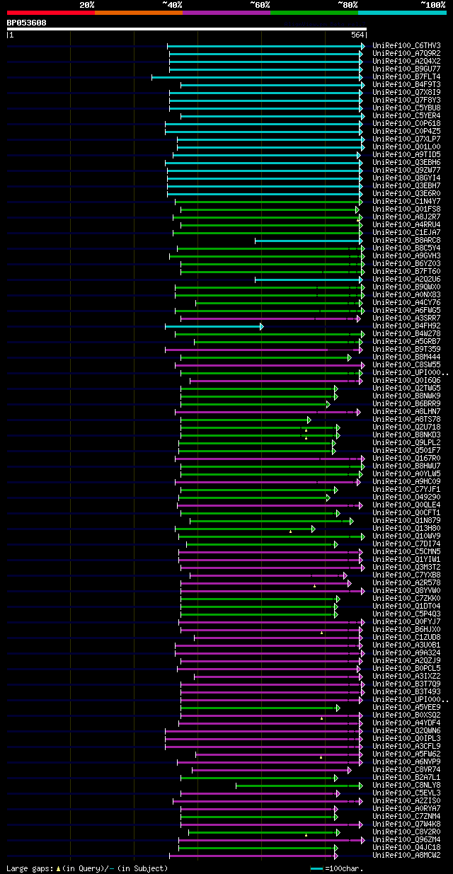
Task: Click the cyan ~100% legend segment
Action: tap(402, 12)
